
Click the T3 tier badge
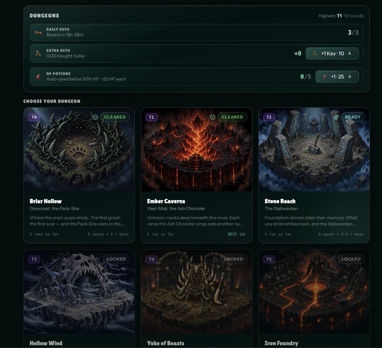[34, 259]
